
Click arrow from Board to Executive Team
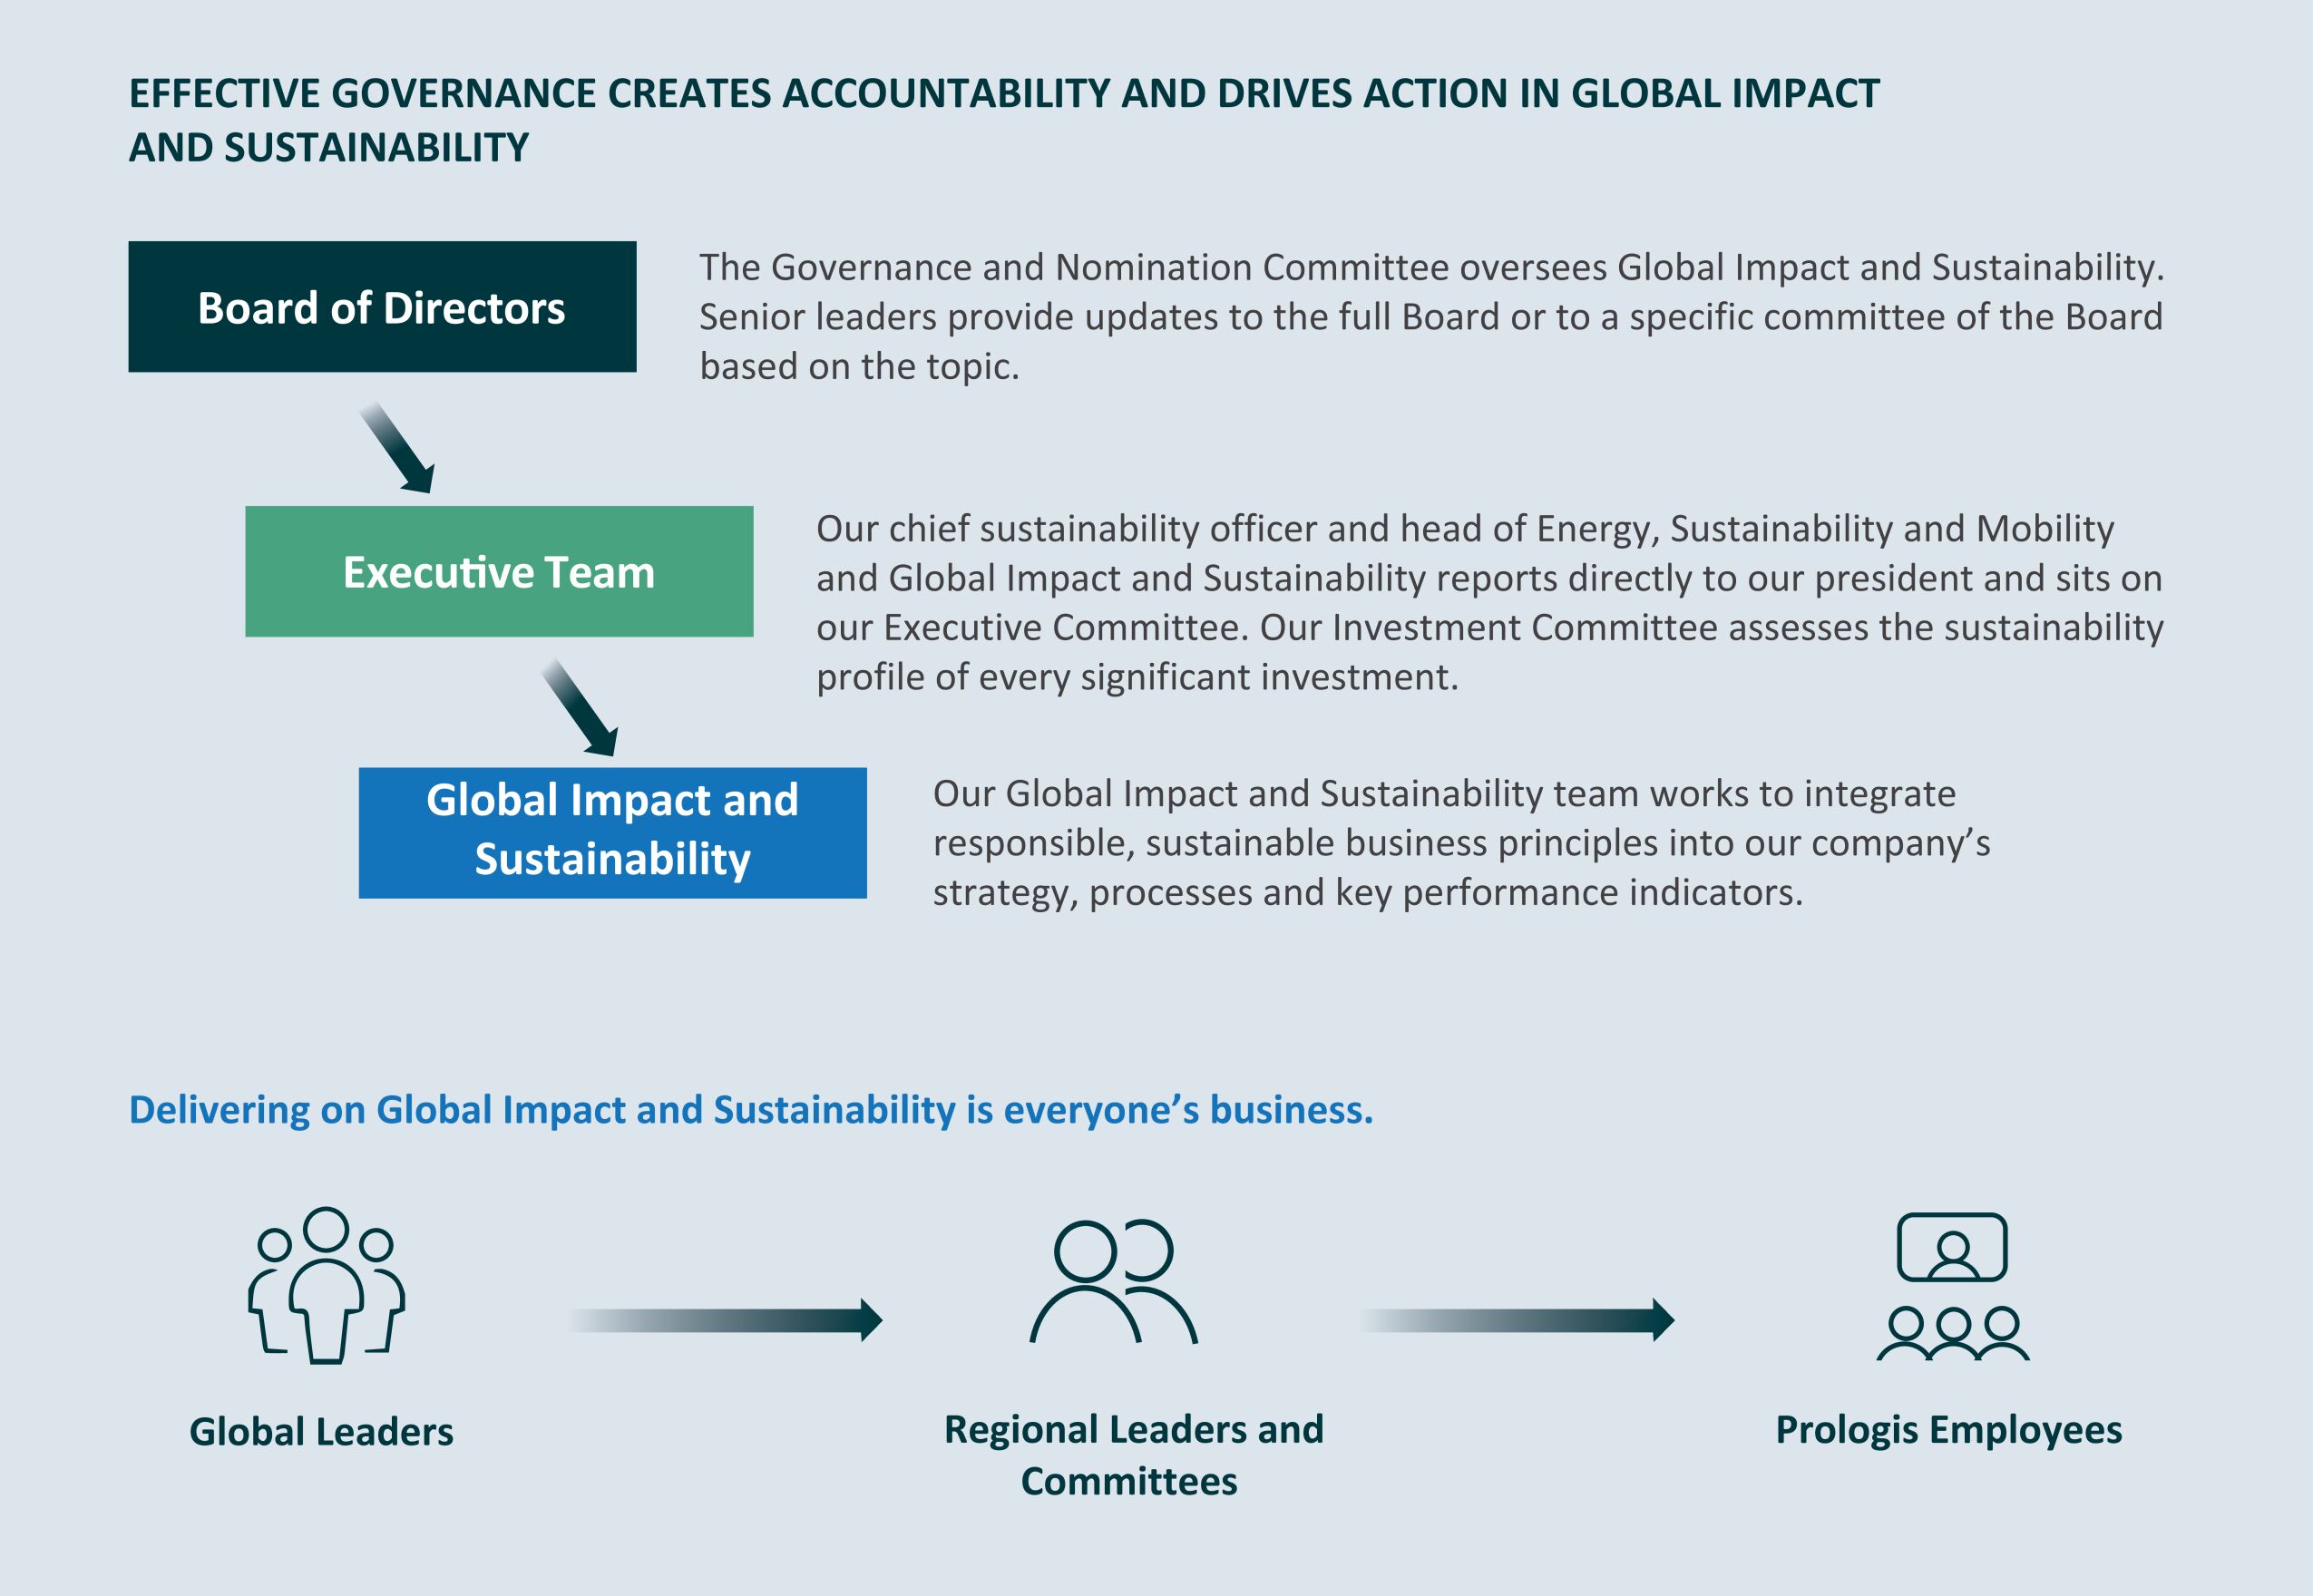[x=398, y=449]
